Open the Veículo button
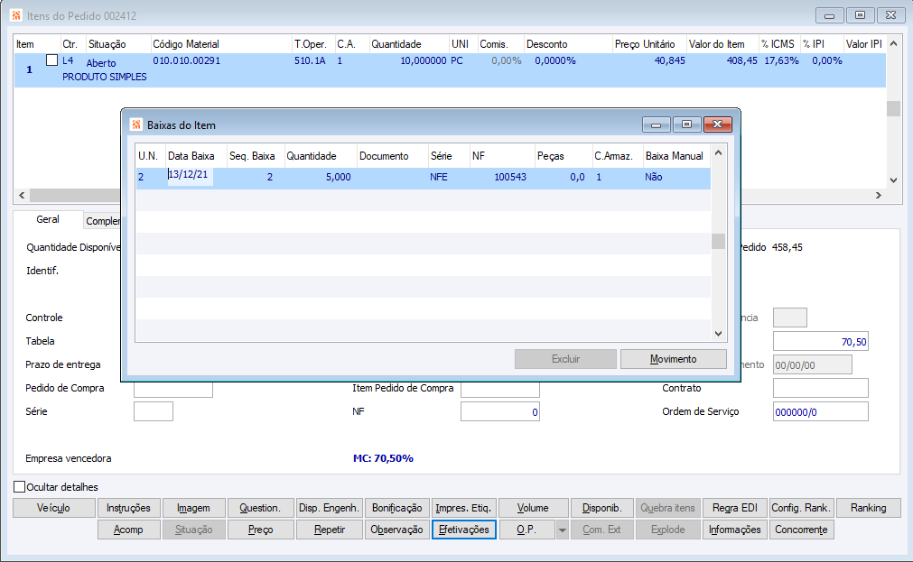Viewport: 913px width, 562px height. [53, 508]
